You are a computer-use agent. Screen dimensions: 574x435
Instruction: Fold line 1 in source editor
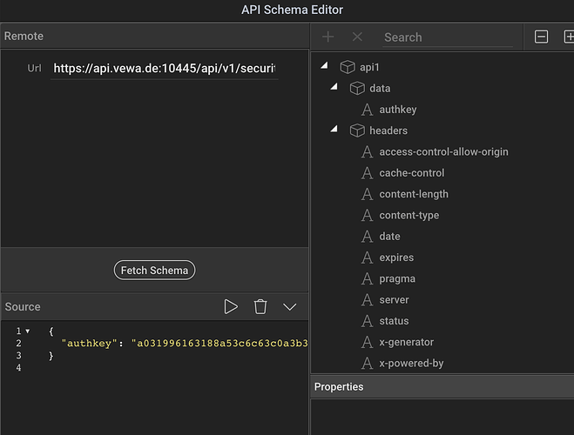click(x=28, y=331)
